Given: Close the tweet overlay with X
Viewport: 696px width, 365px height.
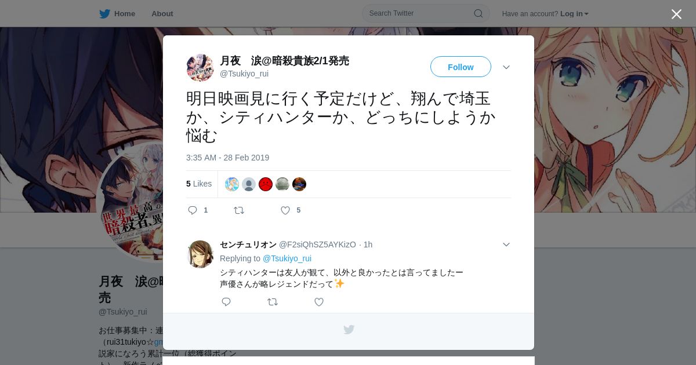Looking at the screenshot, I should [676, 14].
